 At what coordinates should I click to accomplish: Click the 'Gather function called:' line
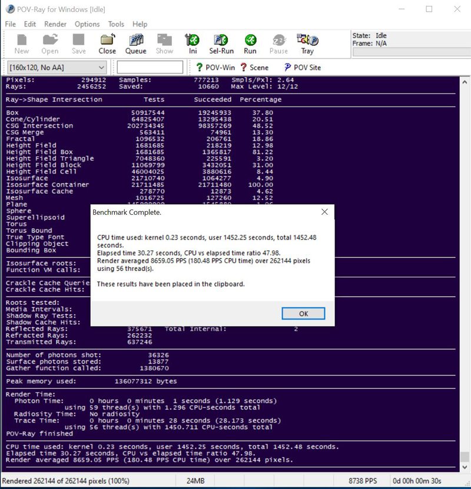(87, 368)
